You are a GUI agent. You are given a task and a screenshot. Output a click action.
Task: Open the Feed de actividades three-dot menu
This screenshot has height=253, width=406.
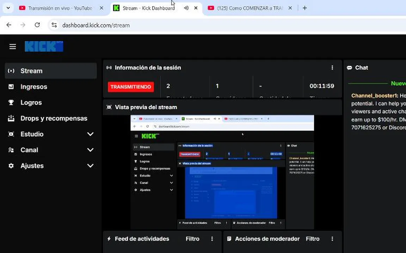212,239
